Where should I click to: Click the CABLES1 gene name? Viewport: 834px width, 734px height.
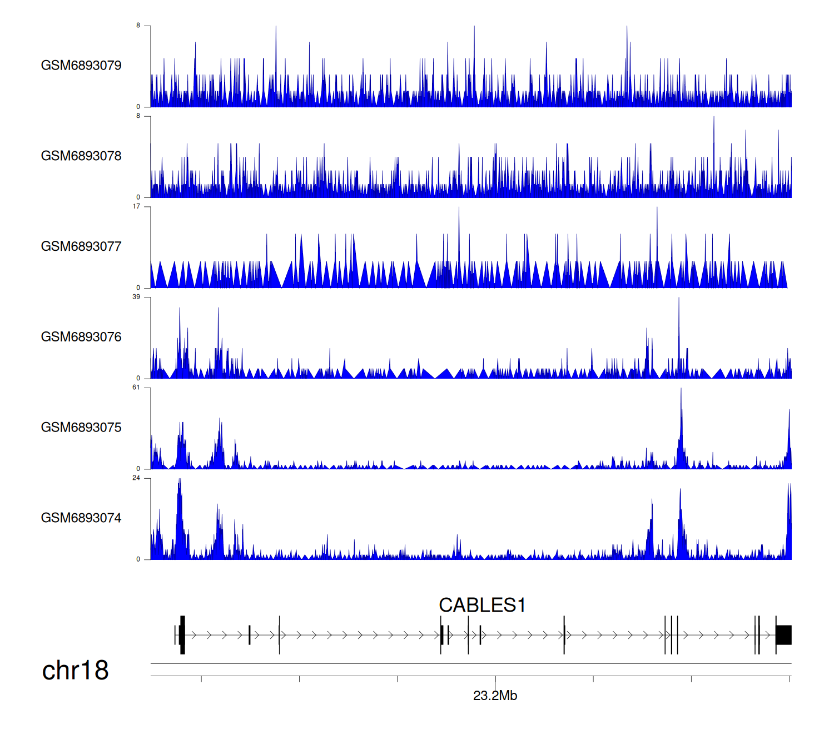pos(482,605)
